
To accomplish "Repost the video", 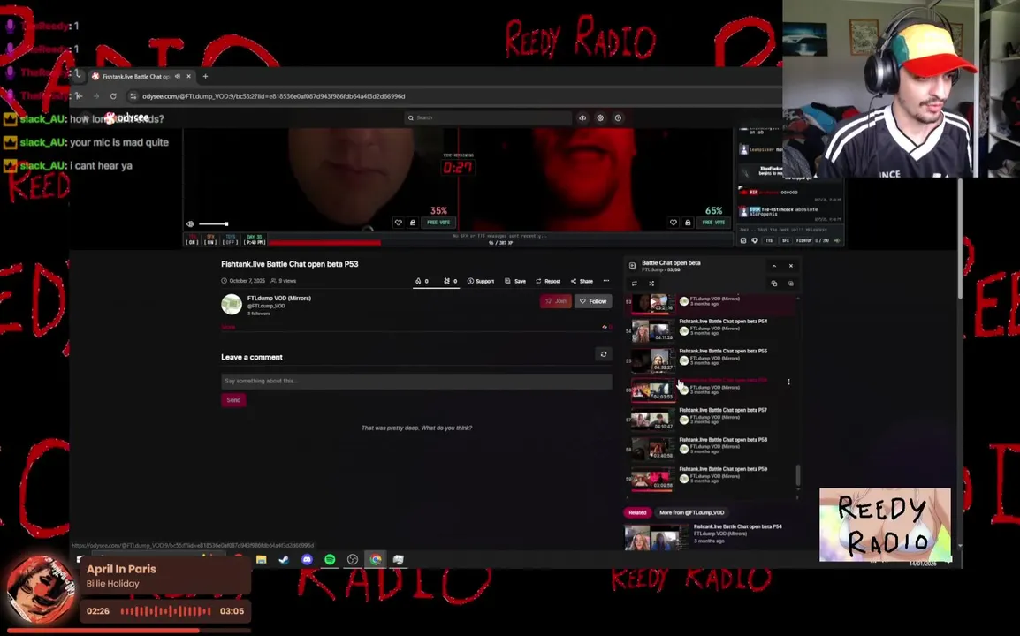I will (x=548, y=281).
